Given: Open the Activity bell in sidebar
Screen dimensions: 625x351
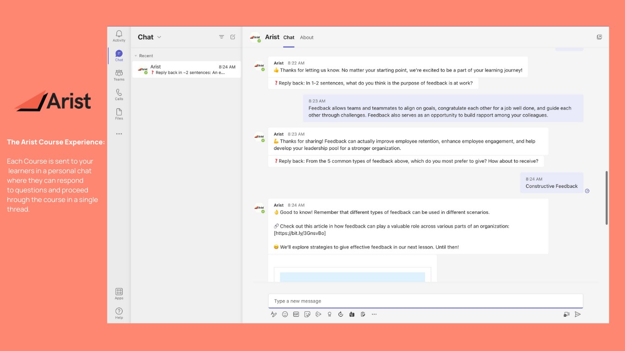Looking at the screenshot, I should pyautogui.click(x=119, y=36).
